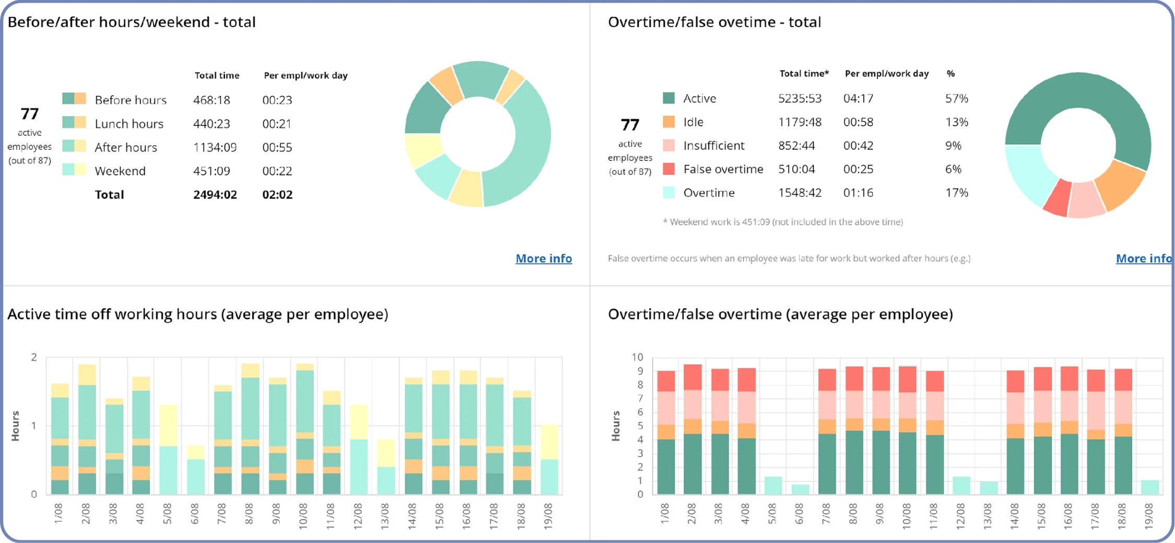Viewport: 1175px width, 543px height.
Task: Click the Overtime total 1548:42
Action: [800, 192]
